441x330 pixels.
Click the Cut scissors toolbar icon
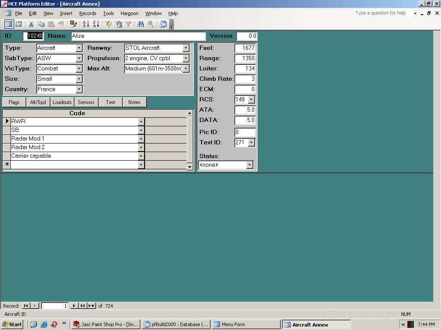(31, 24)
